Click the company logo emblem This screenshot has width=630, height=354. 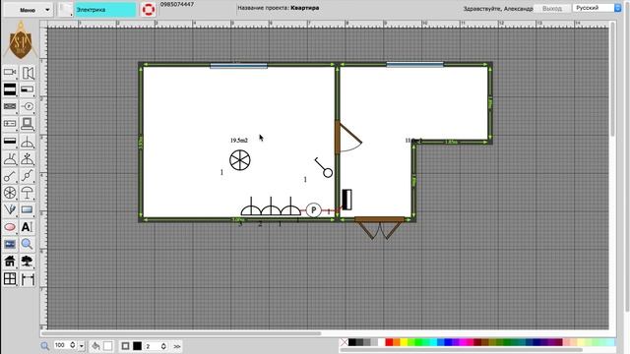pyautogui.click(x=21, y=41)
